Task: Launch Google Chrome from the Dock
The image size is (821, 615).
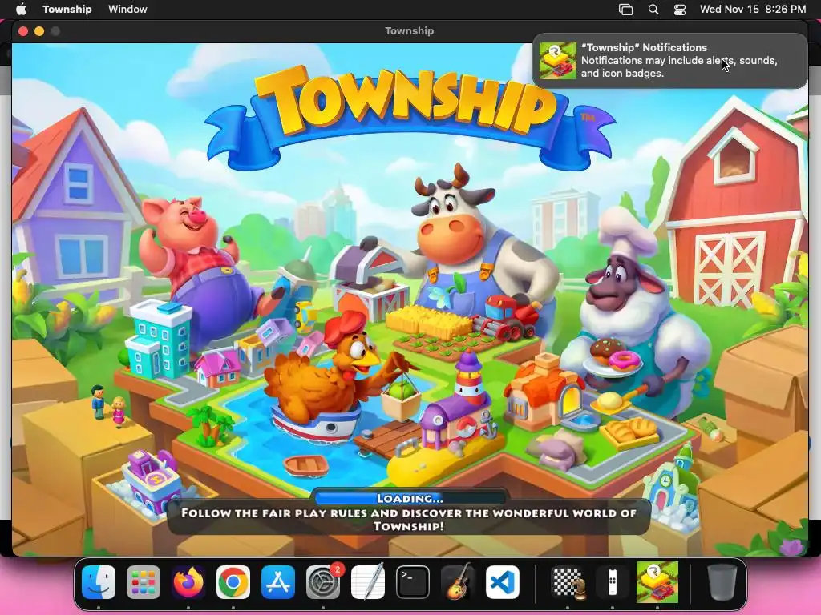Action: tap(233, 582)
